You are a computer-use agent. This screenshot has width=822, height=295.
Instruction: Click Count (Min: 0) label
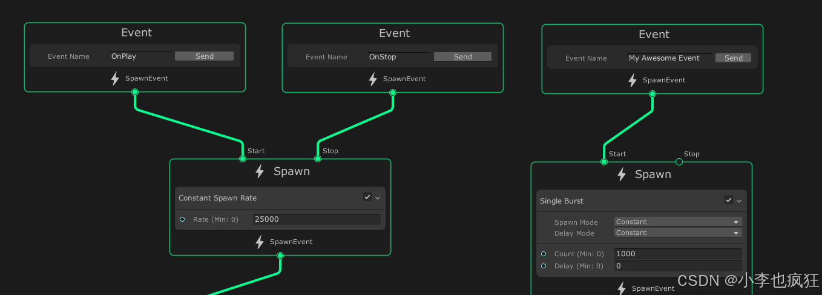point(579,254)
